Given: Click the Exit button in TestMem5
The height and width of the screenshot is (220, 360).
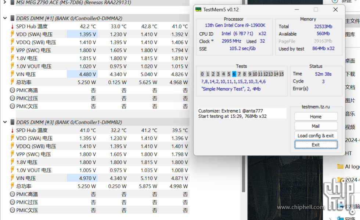Looking at the screenshot, I should click(316, 144).
